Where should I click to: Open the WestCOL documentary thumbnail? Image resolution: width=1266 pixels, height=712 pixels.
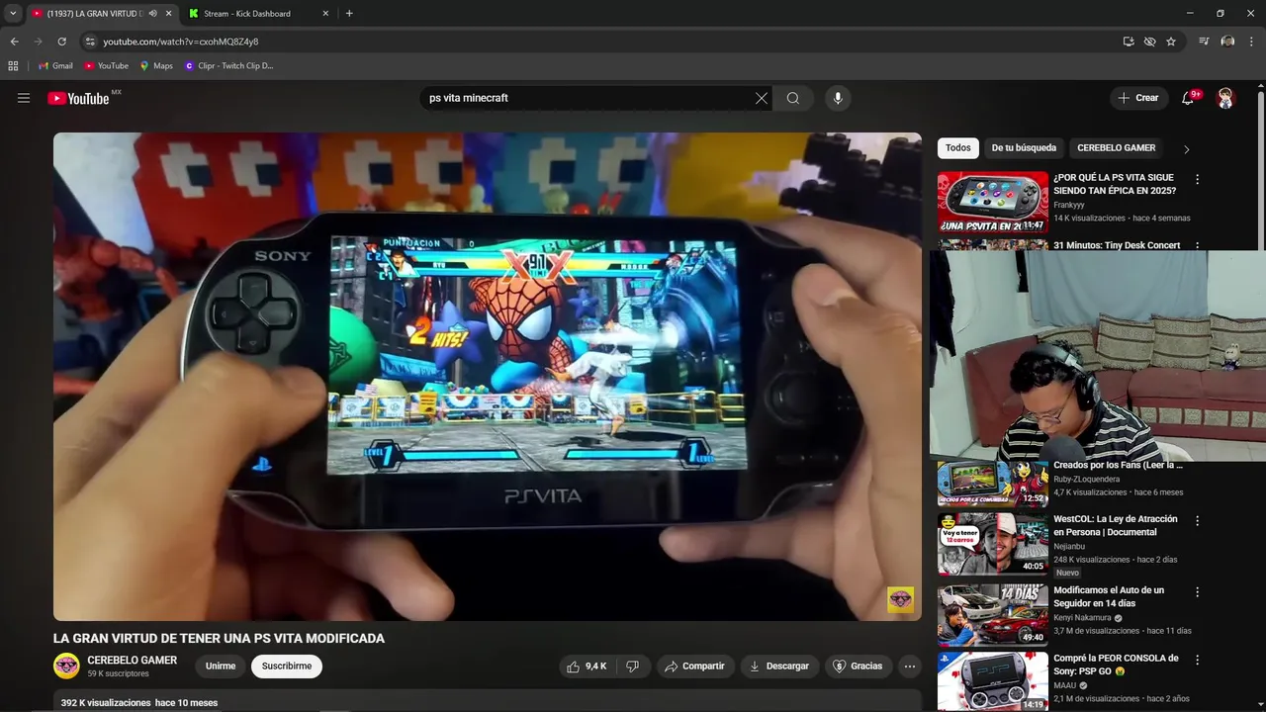tap(993, 543)
